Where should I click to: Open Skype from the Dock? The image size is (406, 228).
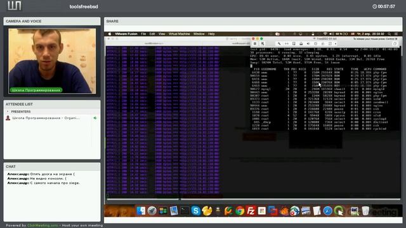pos(196,211)
